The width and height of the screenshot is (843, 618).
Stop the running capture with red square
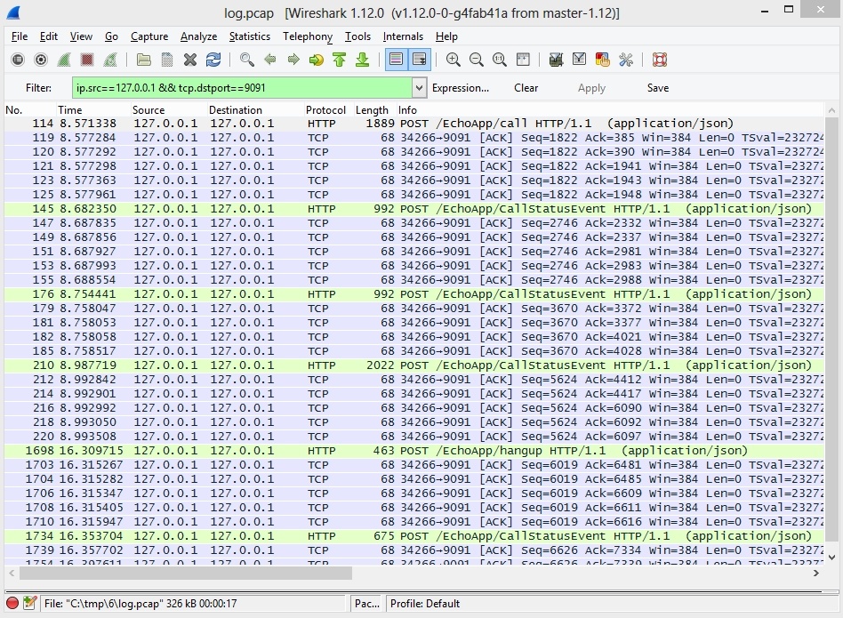87,60
